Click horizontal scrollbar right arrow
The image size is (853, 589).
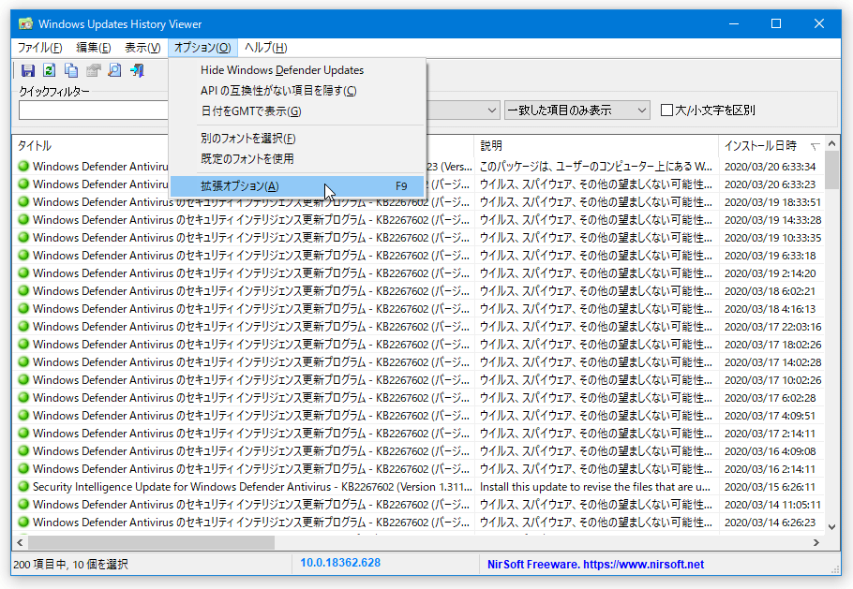click(816, 542)
